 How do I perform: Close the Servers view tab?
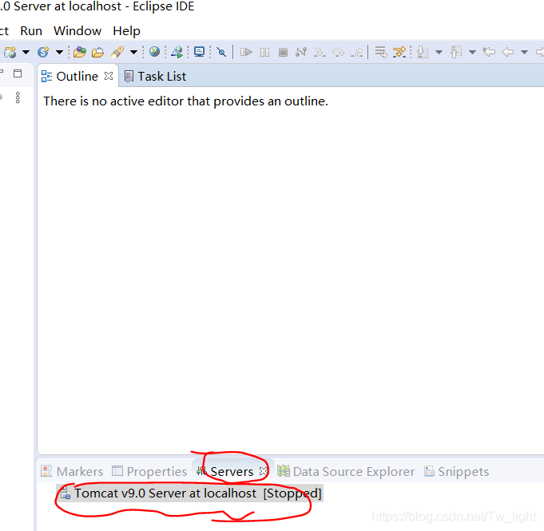(x=264, y=471)
